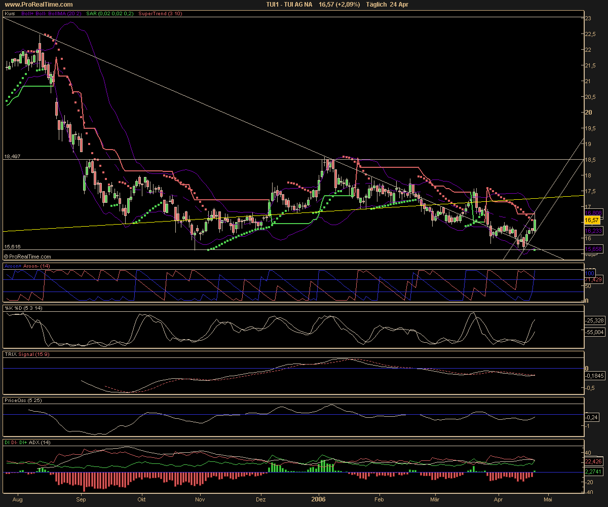Select the 15,616 horizontal level label
The height and width of the screenshot is (507, 608).
[x=11, y=246]
